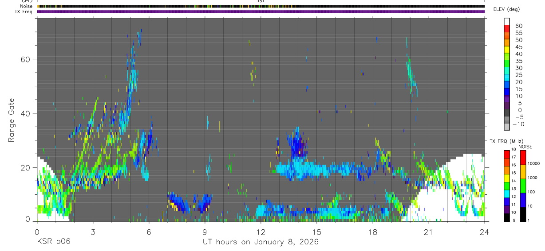Click the multicolored Noise strip above plot

click(261, 6)
